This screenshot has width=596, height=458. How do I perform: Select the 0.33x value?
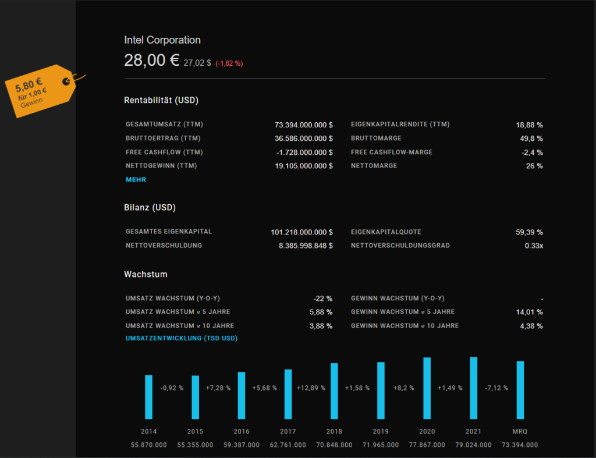pyautogui.click(x=534, y=246)
